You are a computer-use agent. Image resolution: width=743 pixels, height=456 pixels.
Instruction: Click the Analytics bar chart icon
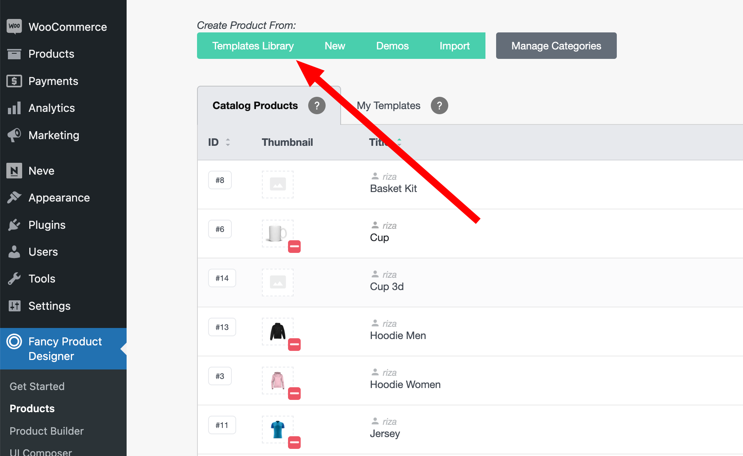click(14, 108)
